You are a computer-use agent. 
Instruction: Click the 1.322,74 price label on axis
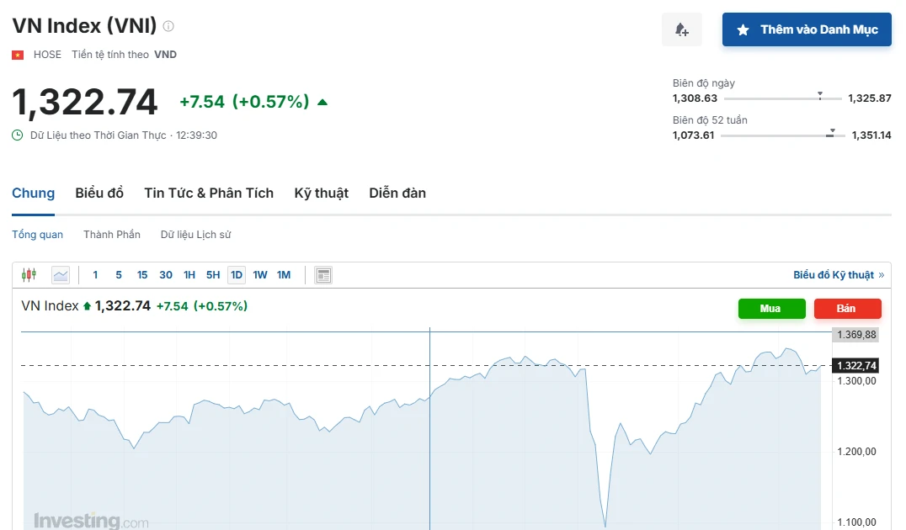tap(855, 365)
